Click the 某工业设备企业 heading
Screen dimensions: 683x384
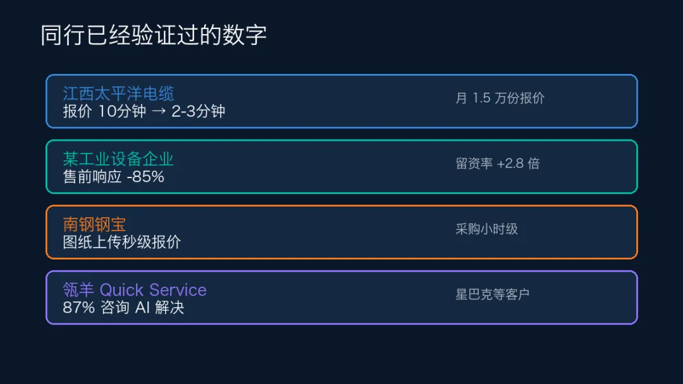(118, 159)
